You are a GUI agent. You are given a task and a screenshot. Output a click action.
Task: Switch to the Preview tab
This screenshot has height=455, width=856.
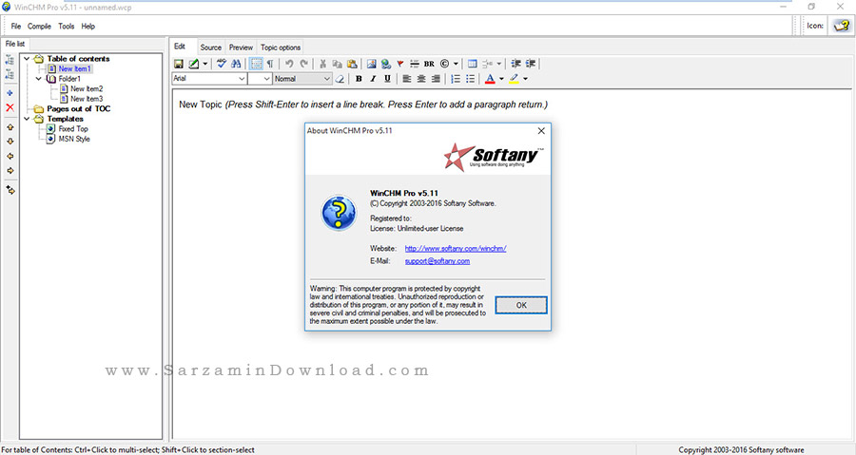pyautogui.click(x=241, y=47)
